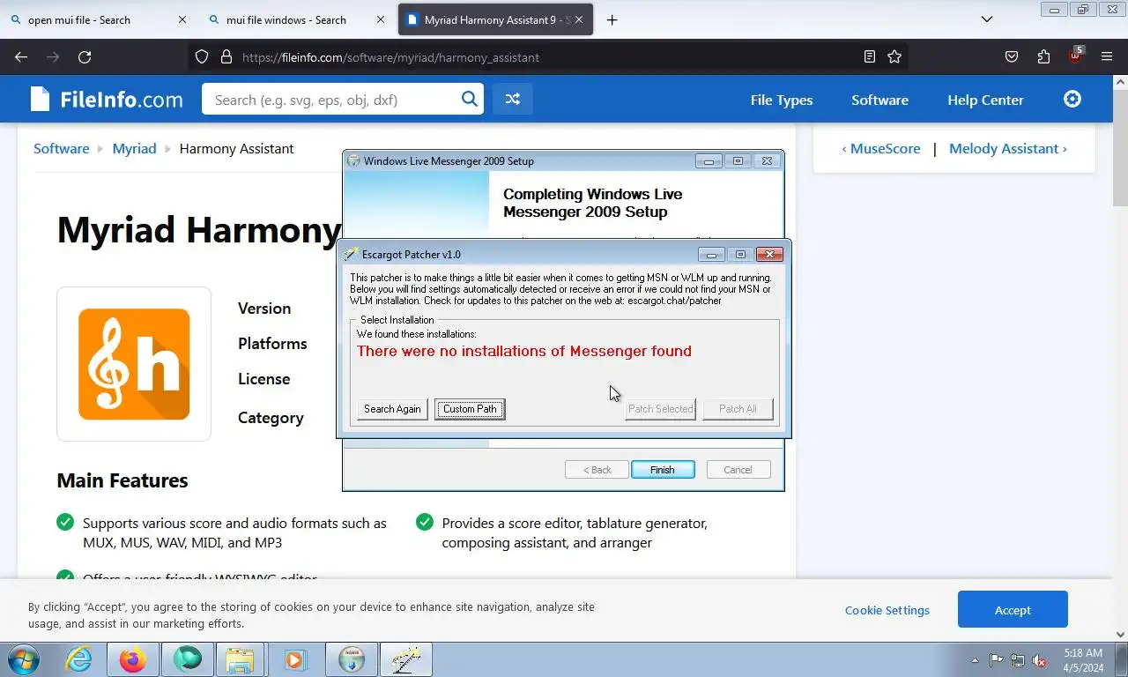Click Show Desktop at taskbar end
Viewport: 1128px width, 677px height.
click(x=1122, y=659)
